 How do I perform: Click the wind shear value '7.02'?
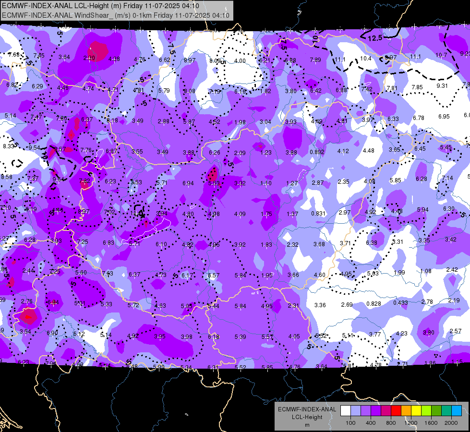[x=109, y=212]
